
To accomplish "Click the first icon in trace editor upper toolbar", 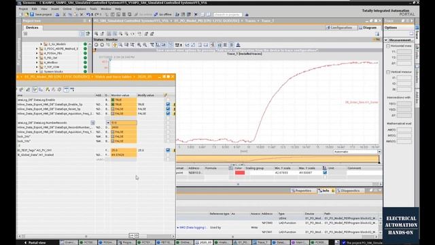I will coord(97,33).
